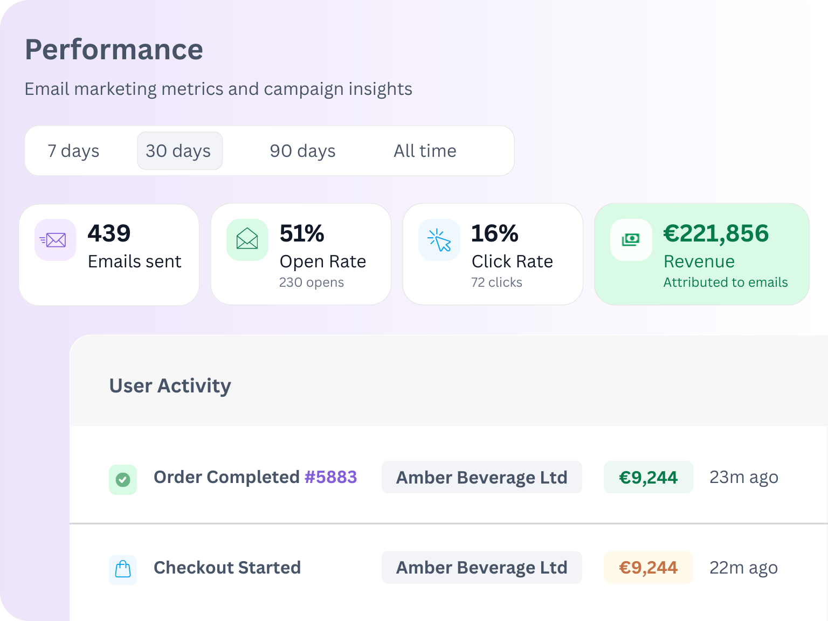
Task: Switch to the 7 days time range
Action: pos(73,151)
